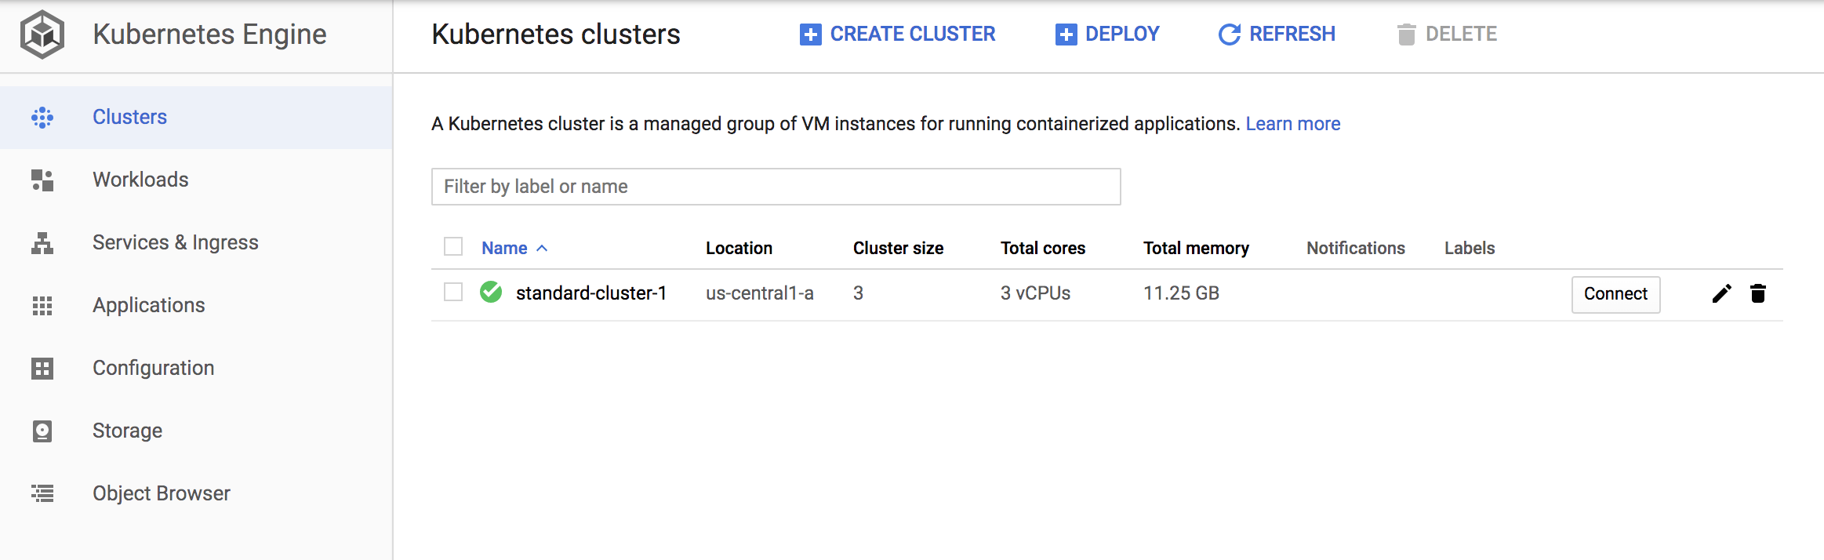The image size is (1824, 560).
Task: Focus the Filter by label or name field
Action: coord(776,187)
